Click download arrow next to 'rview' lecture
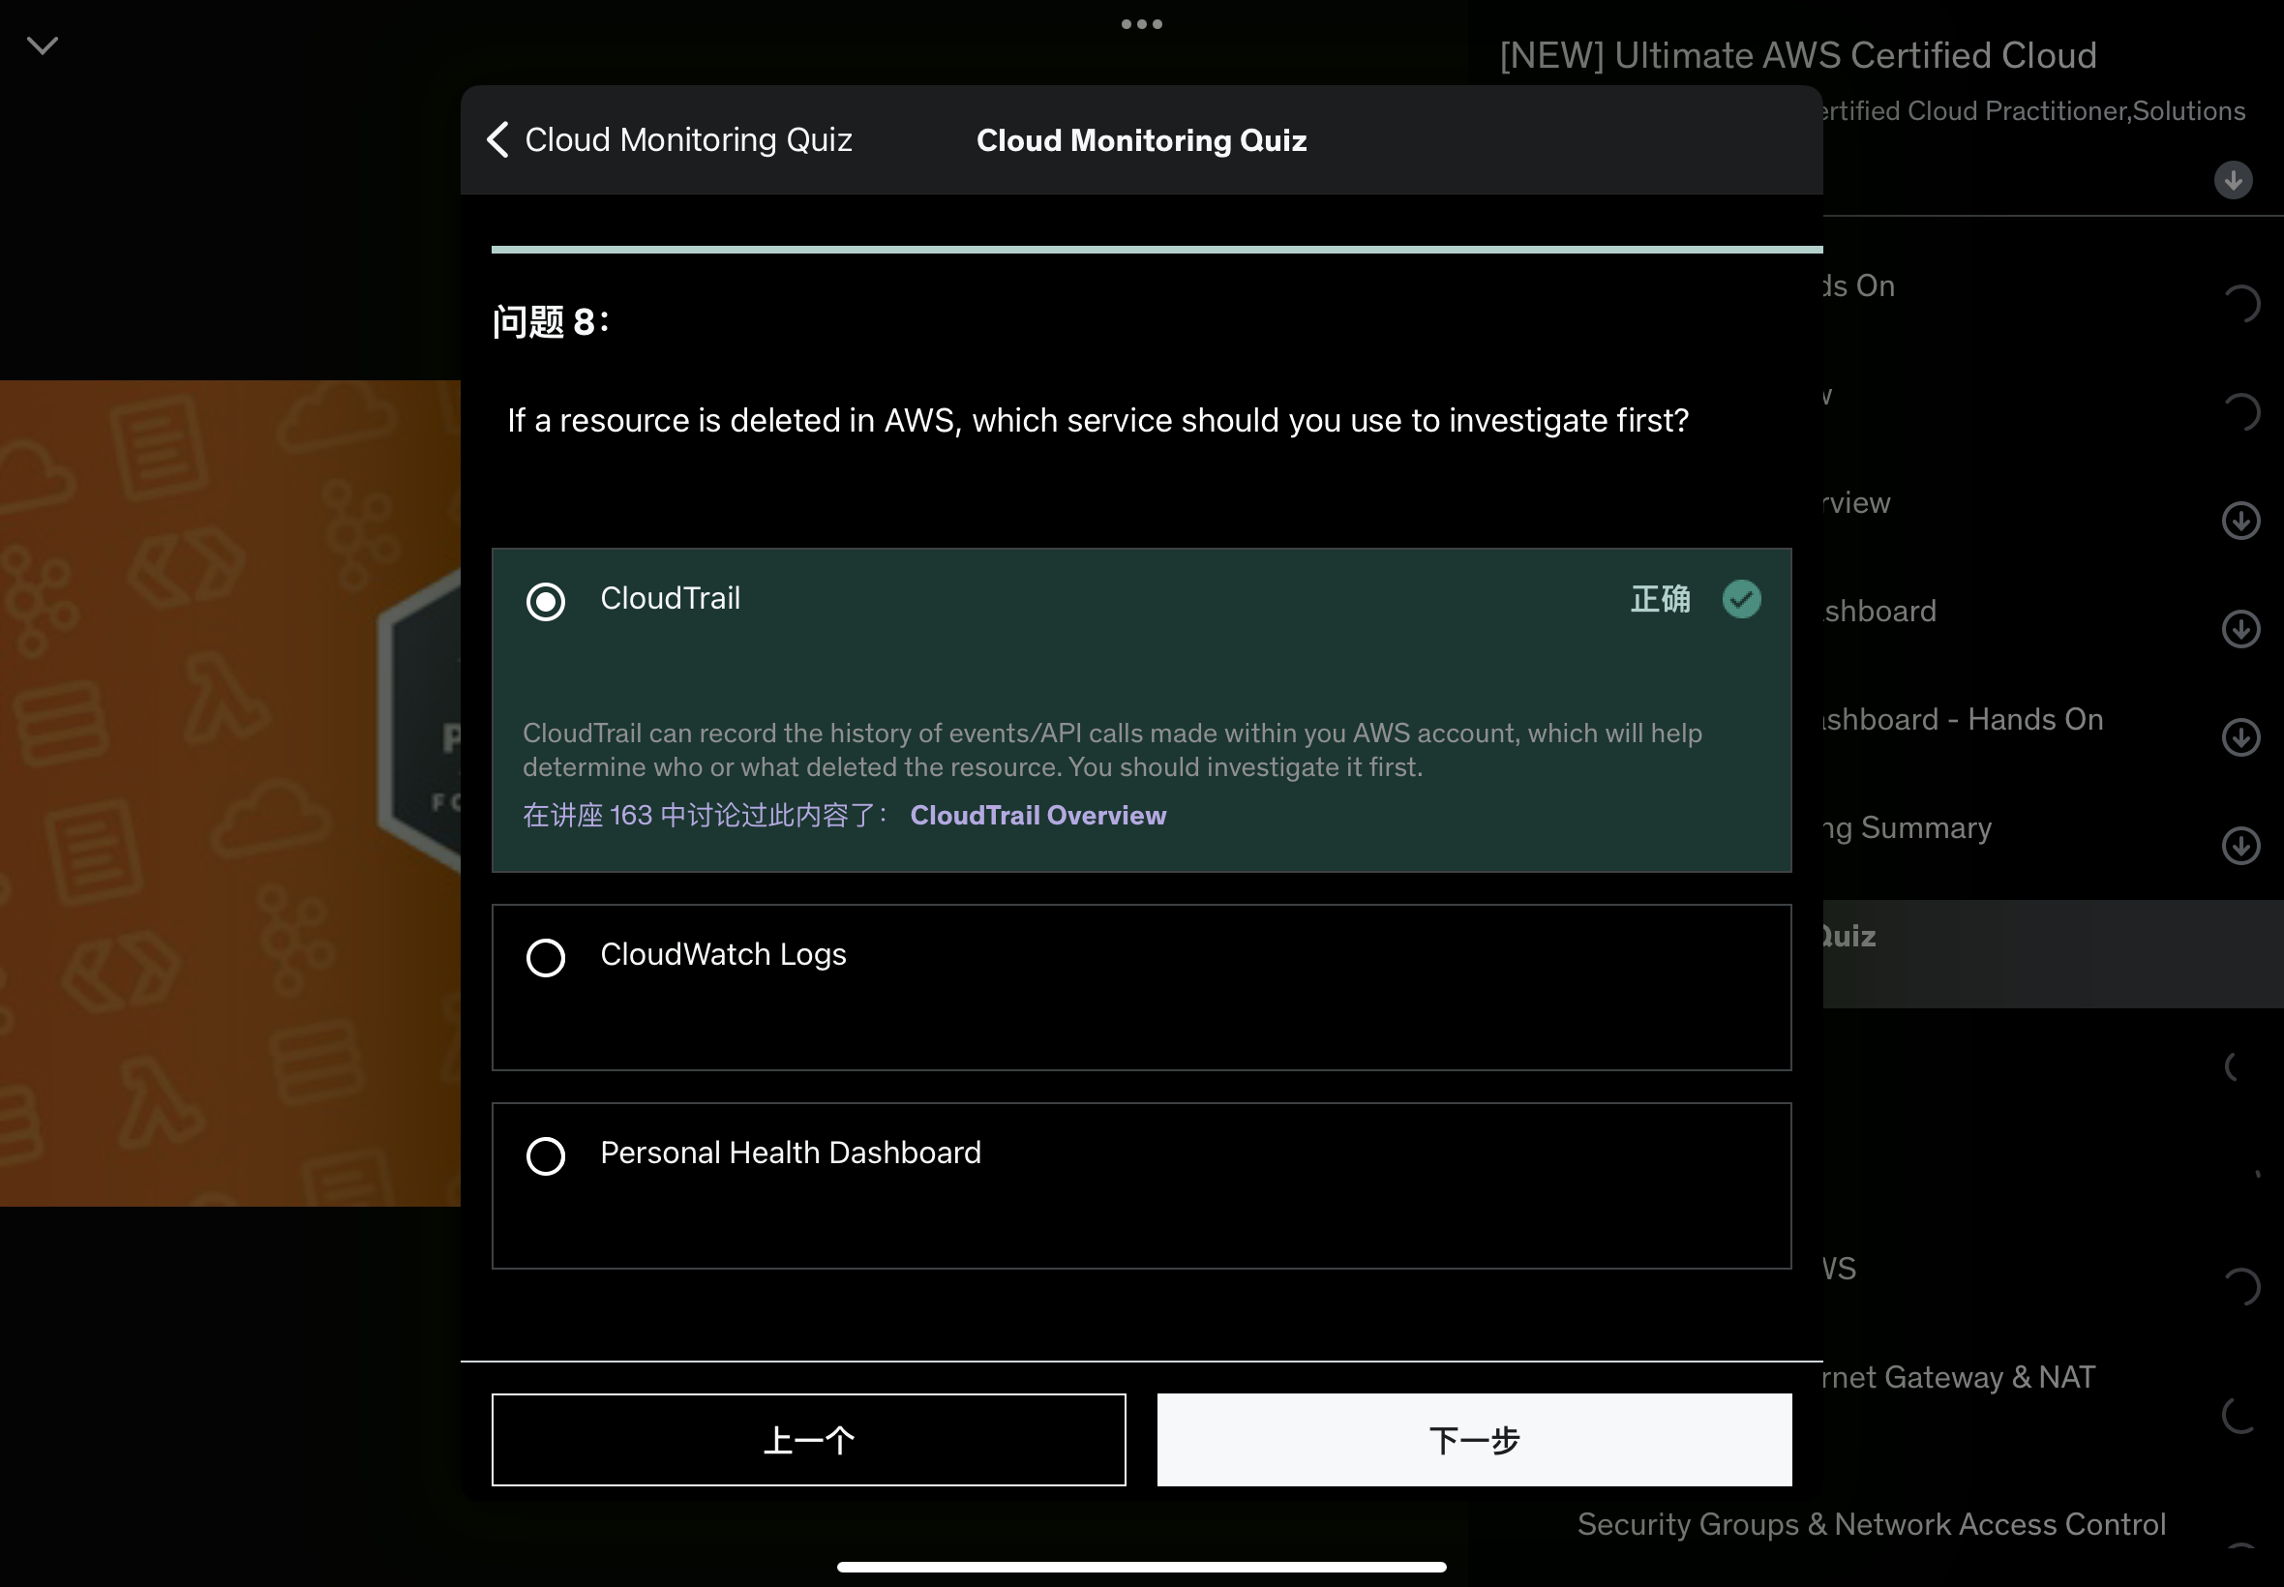 [2239, 521]
